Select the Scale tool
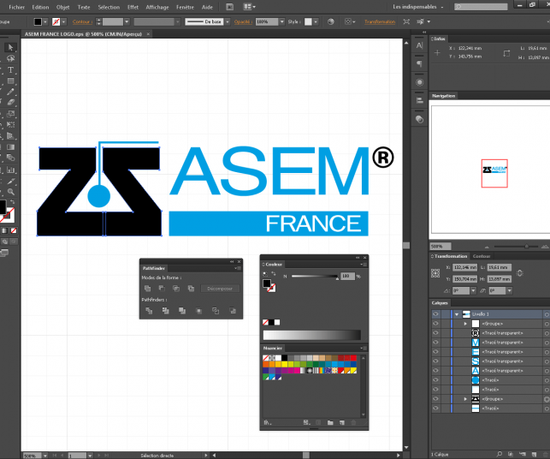 click(10, 114)
